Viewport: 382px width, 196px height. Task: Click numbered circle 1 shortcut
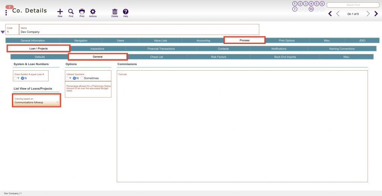click(x=295, y=4)
